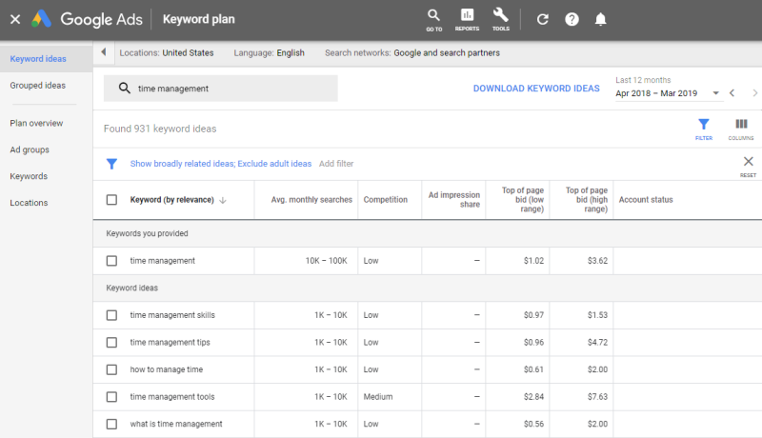
Task: Click the blue funnel icon in filter row
Action: click(x=111, y=164)
